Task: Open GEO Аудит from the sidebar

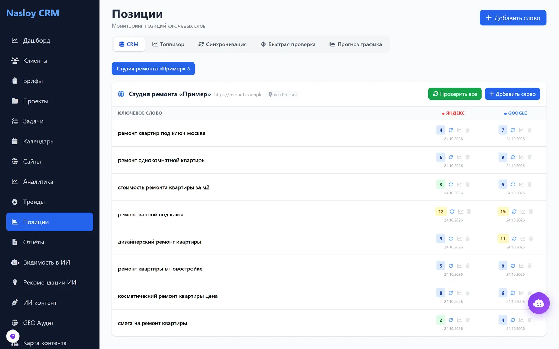Action: click(50, 323)
